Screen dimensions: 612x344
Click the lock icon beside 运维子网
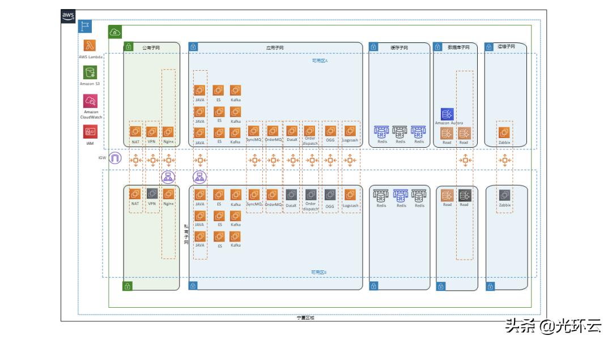(x=489, y=47)
